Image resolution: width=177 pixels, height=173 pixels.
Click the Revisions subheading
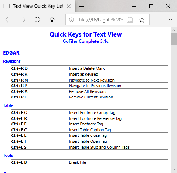point(12,61)
